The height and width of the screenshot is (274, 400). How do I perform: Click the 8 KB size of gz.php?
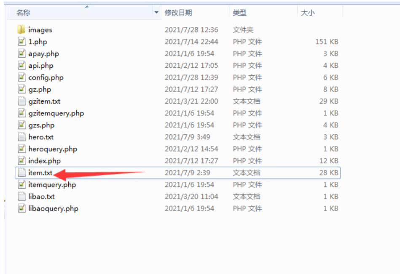tap(331, 89)
